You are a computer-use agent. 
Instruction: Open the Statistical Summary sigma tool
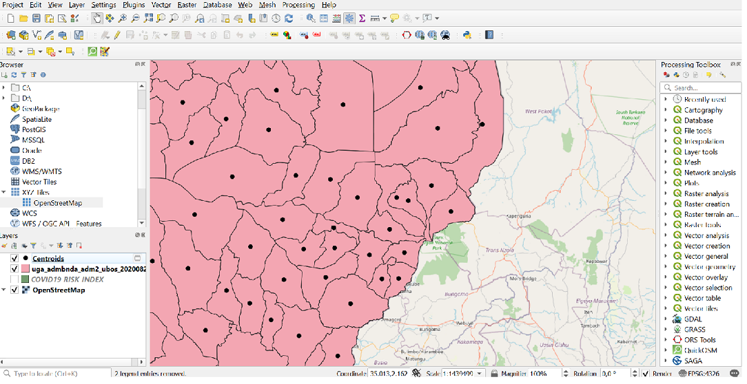pyautogui.click(x=362, y=18)
